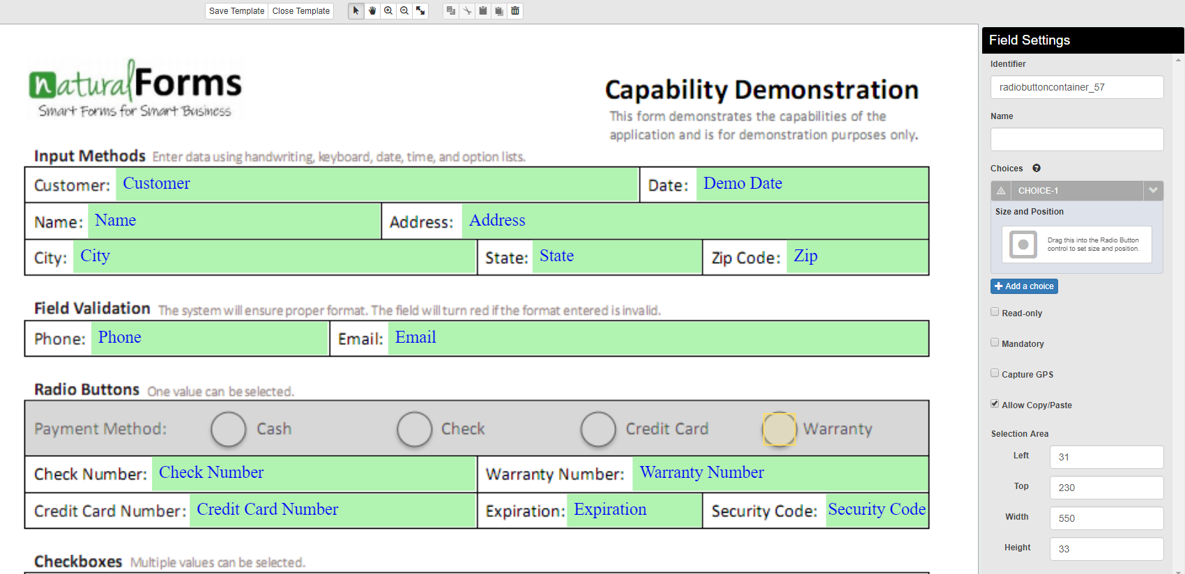1185x574 pixels.
Task: Enable the Read-only checkbox
Action: [x=995, y=312]
